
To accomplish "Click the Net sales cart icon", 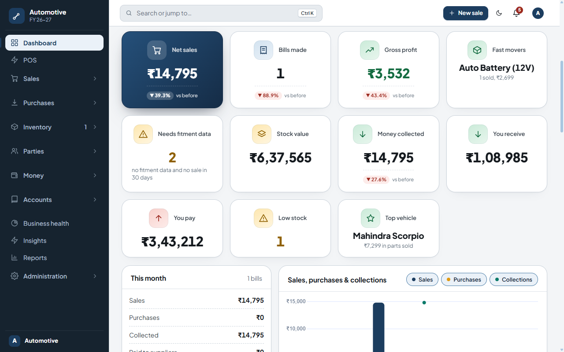I will (157, 50).
